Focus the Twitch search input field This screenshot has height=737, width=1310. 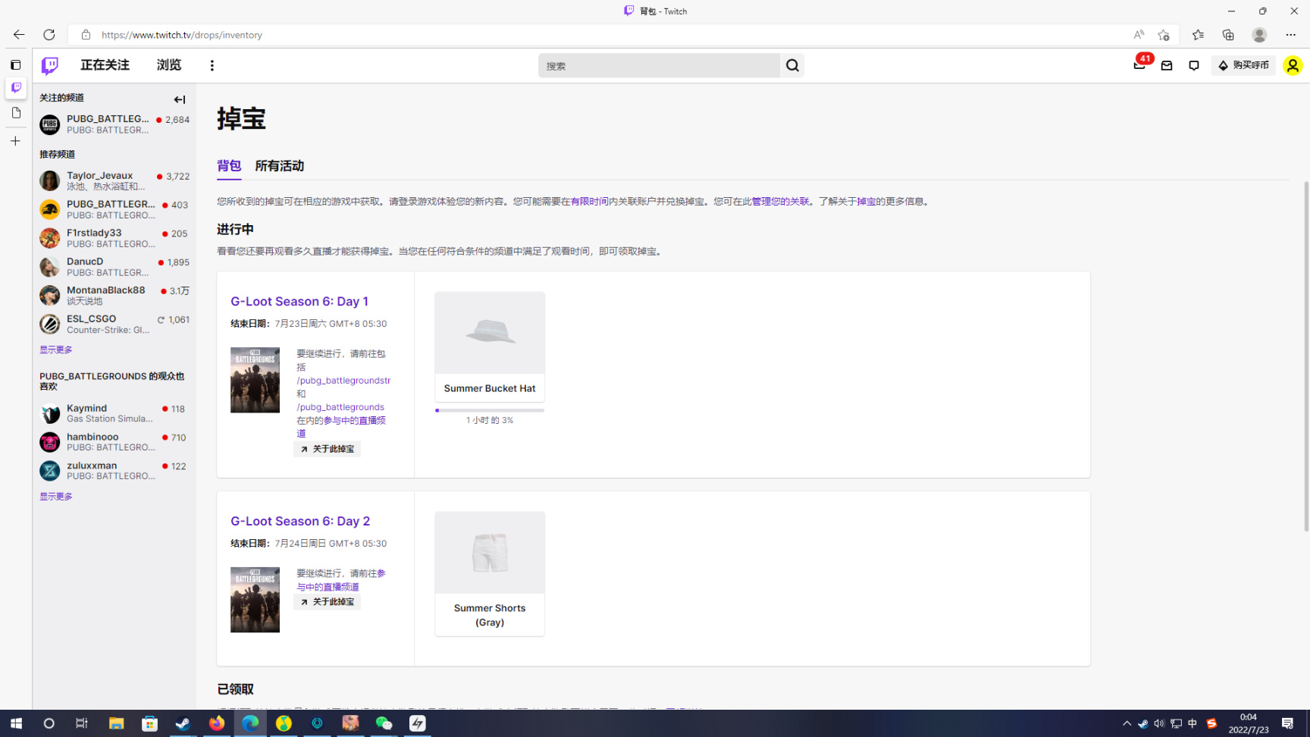pyautogui.click(x=658, y=66)
